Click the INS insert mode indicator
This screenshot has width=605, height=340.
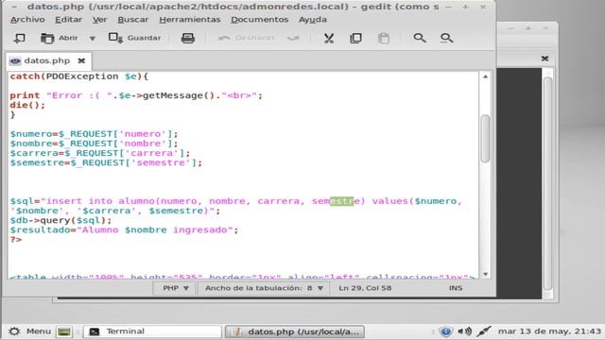456,288
